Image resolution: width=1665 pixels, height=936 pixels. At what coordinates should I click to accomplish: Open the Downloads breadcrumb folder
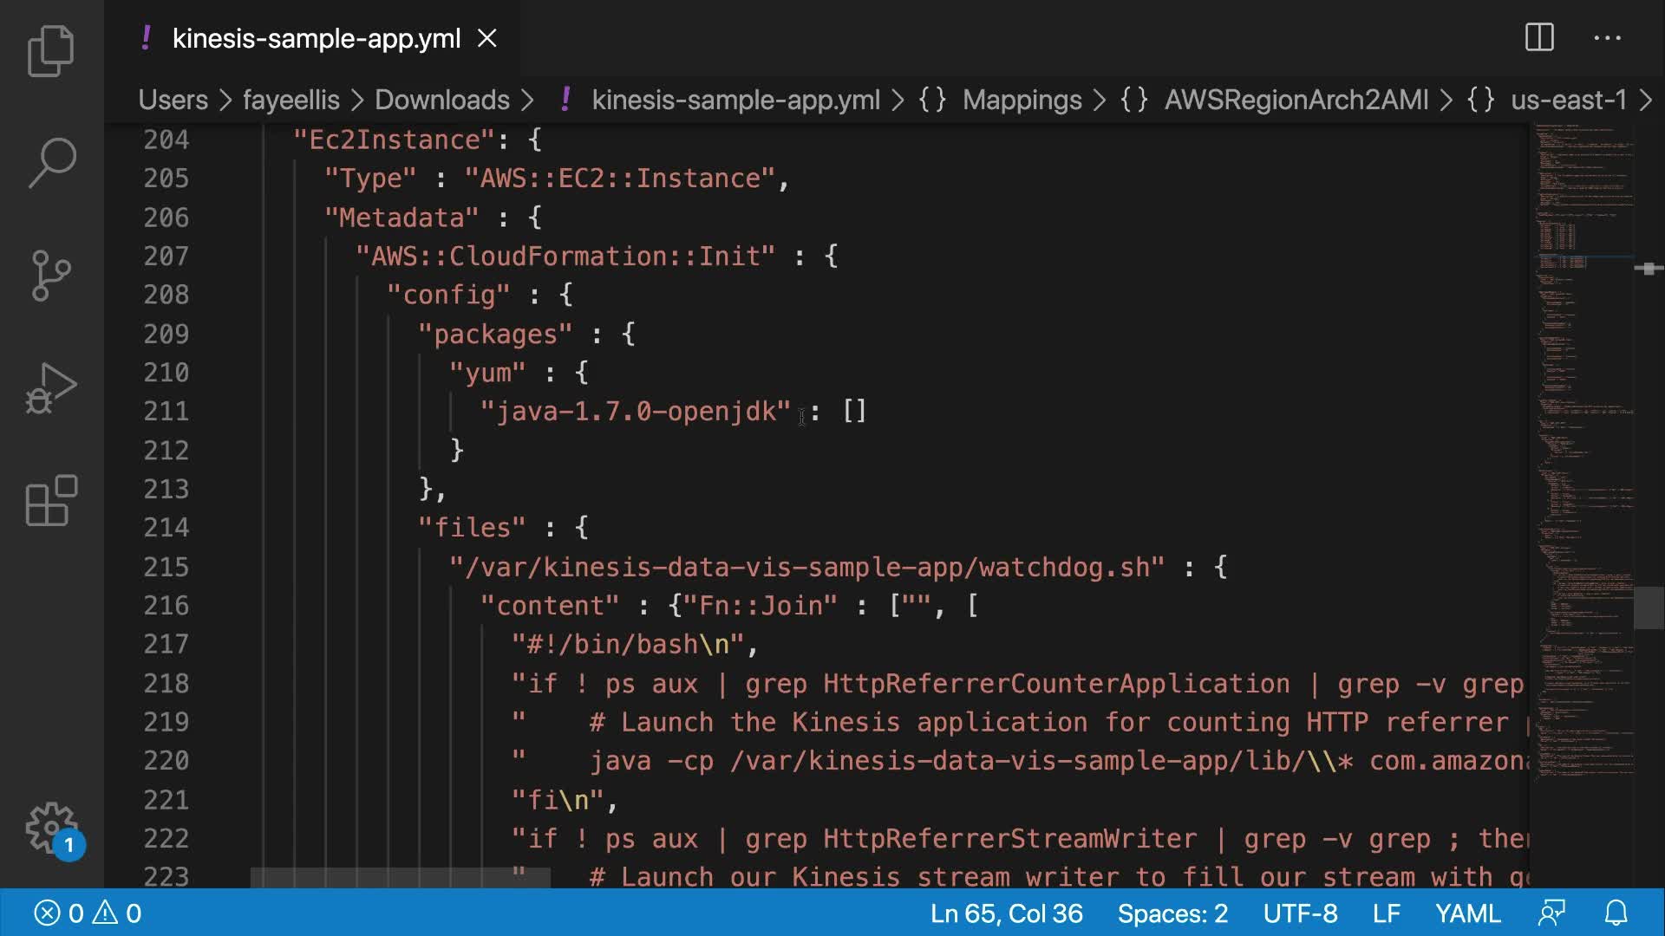pos(441,100)
